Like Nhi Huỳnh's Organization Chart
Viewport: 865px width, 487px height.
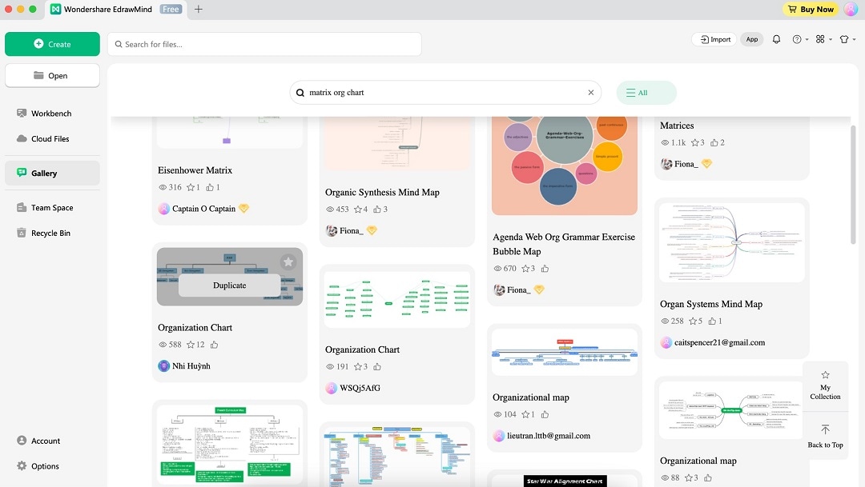coord(215,345)
